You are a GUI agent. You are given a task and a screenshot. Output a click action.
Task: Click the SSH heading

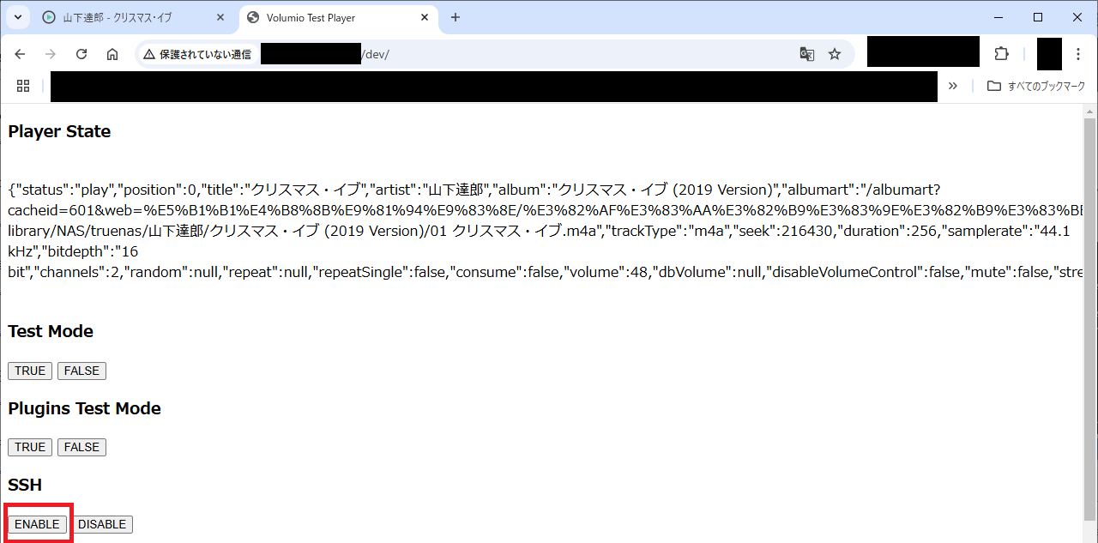(25, 486)
